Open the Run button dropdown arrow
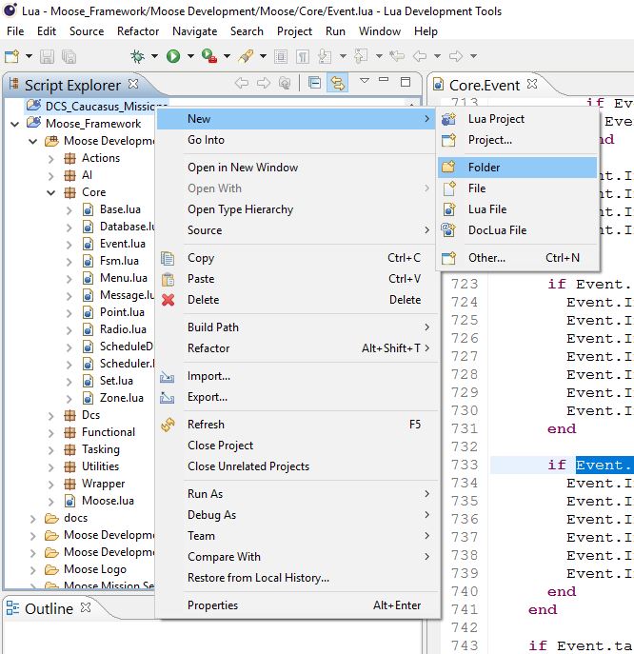The image size is (634, 654). (x=189, y=57)
